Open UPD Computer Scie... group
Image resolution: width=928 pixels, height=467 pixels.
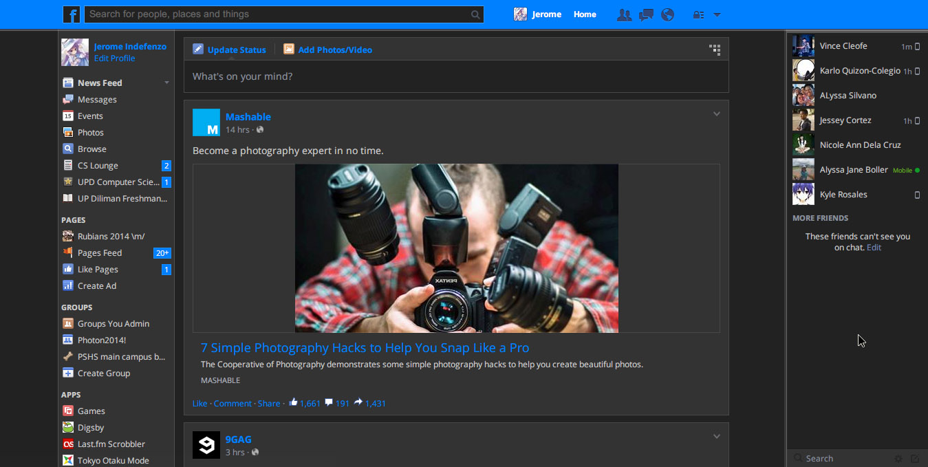pos(118,182)
